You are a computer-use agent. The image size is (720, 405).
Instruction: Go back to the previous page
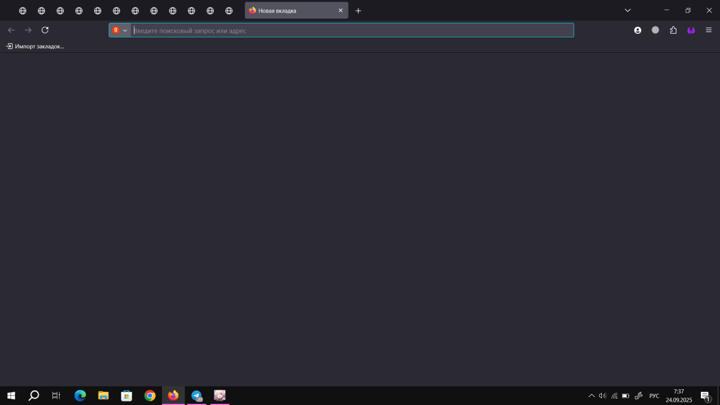pyautogui.click(x=11, y=30)
